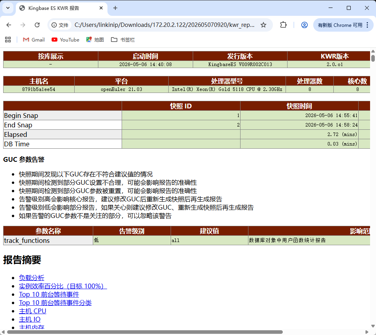This screenshot has width=376, height=335.
Task: Go forward to next page
Action: point(23,25)
